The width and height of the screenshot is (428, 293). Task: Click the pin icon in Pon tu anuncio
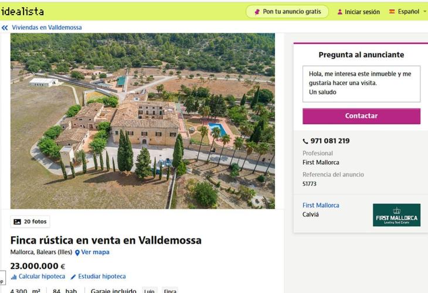pyautogui.click(x=257, y=12)
